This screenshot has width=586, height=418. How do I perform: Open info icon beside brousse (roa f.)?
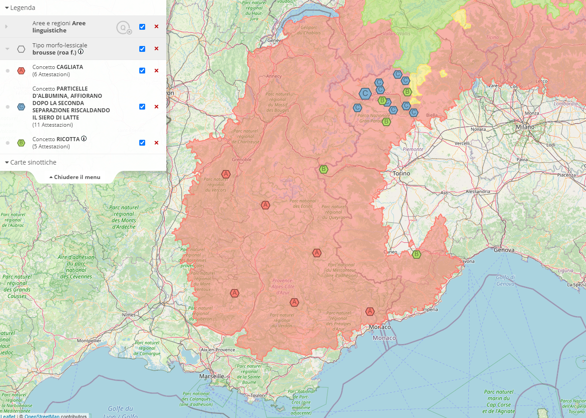81,52
